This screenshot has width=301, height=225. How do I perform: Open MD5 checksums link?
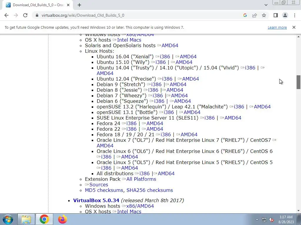[104, 190]
